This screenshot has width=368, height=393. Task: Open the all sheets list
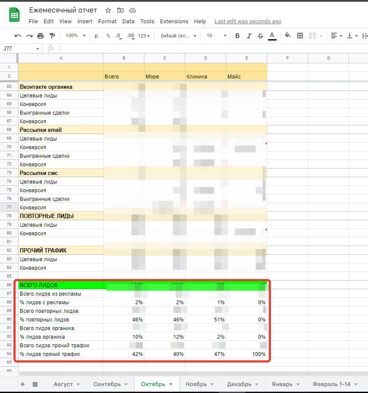point(35,384)
